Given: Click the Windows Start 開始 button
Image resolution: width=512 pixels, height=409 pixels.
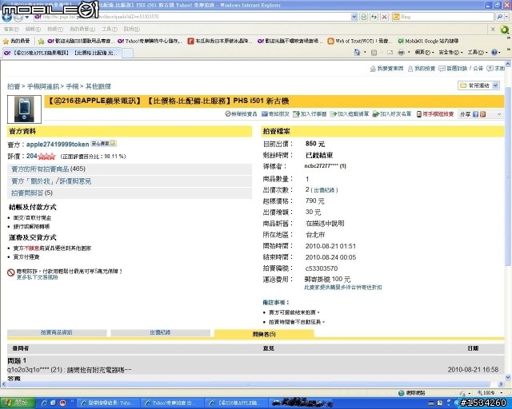Looking at the screenshot, I should [x=16, y=403].
